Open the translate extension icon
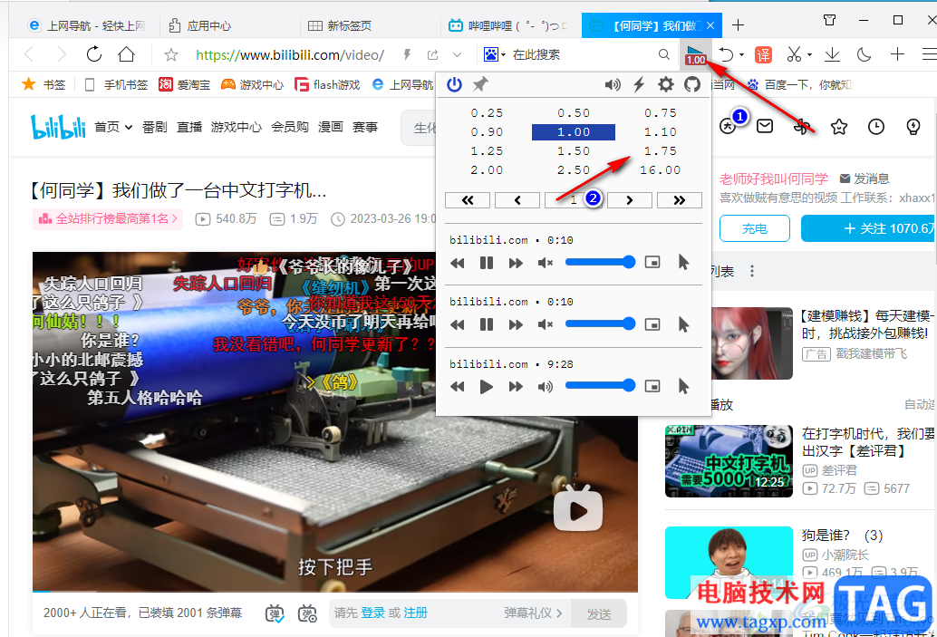This screenshot has height=637, width=937. (x=763, y=55)
